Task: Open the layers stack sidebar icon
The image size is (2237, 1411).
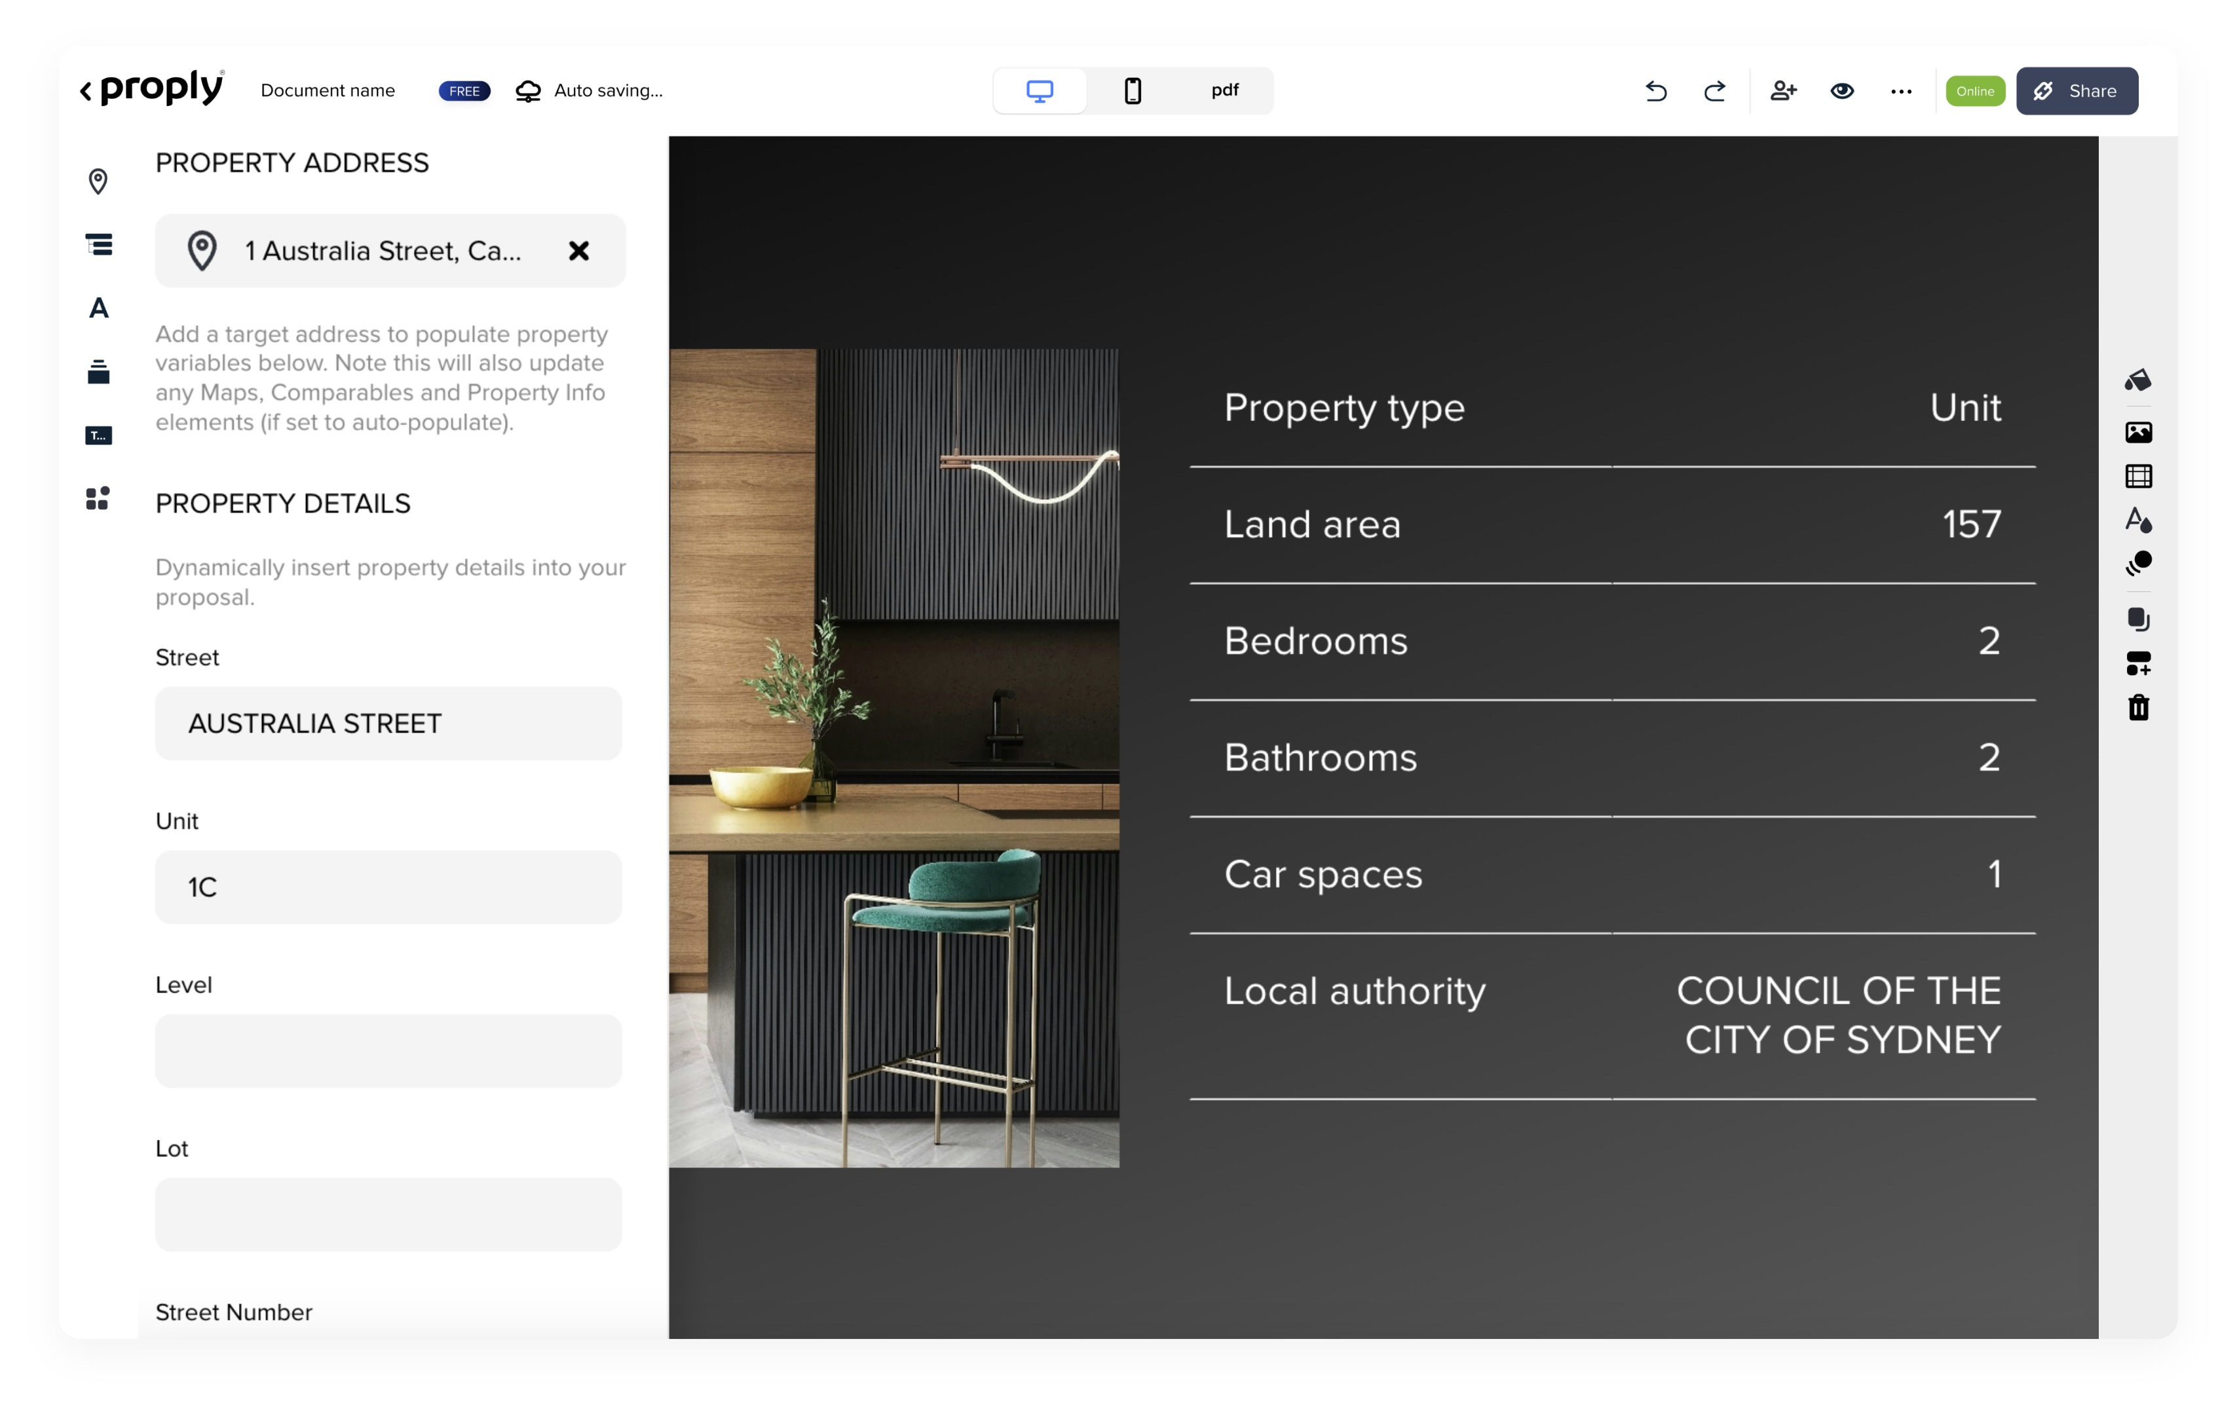Action: 98,371
